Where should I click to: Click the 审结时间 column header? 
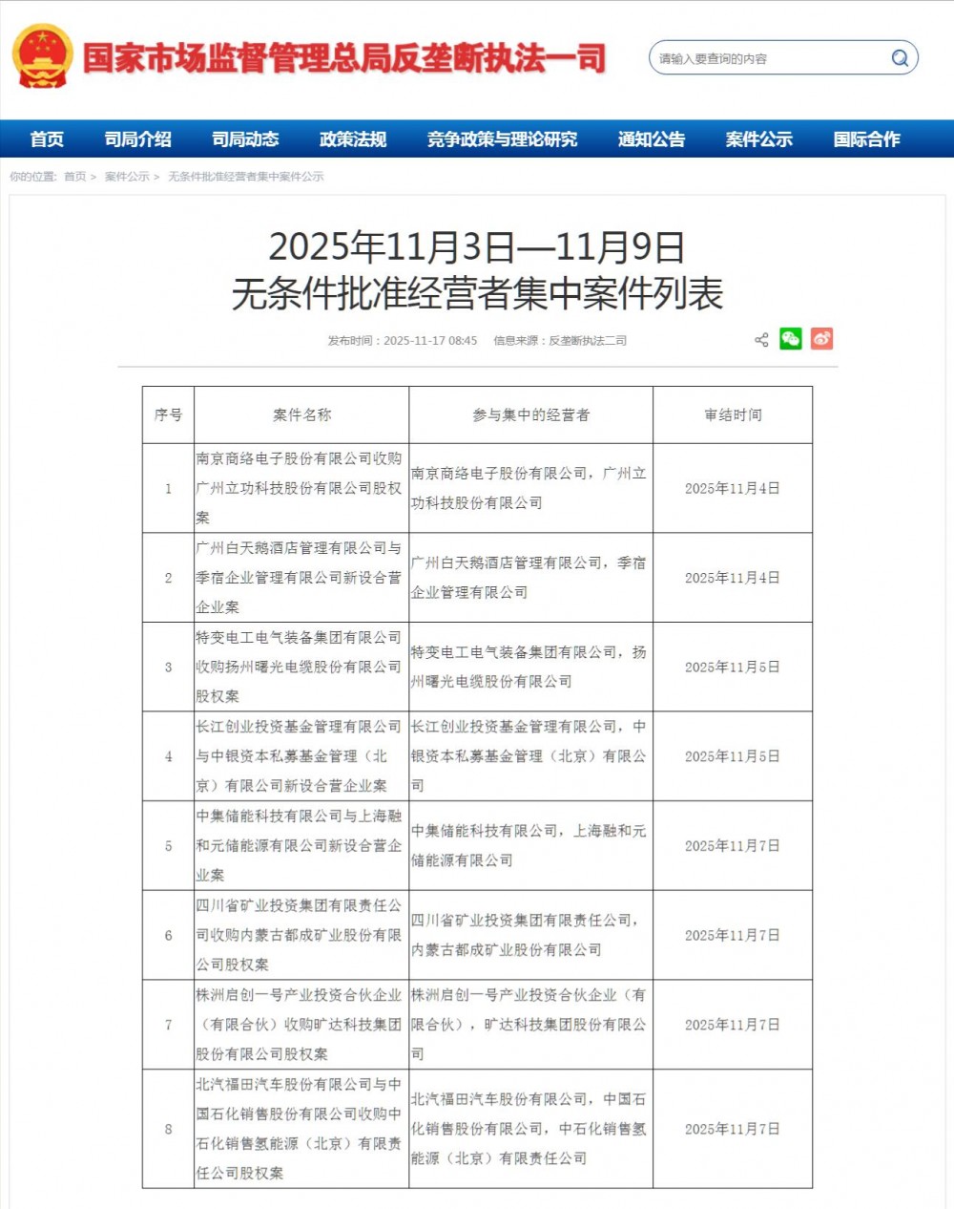[733, 414]
